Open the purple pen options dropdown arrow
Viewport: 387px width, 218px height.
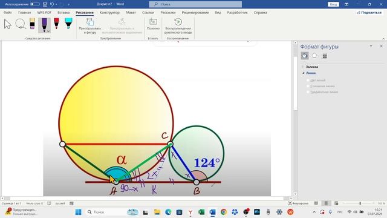coord(48,31)
